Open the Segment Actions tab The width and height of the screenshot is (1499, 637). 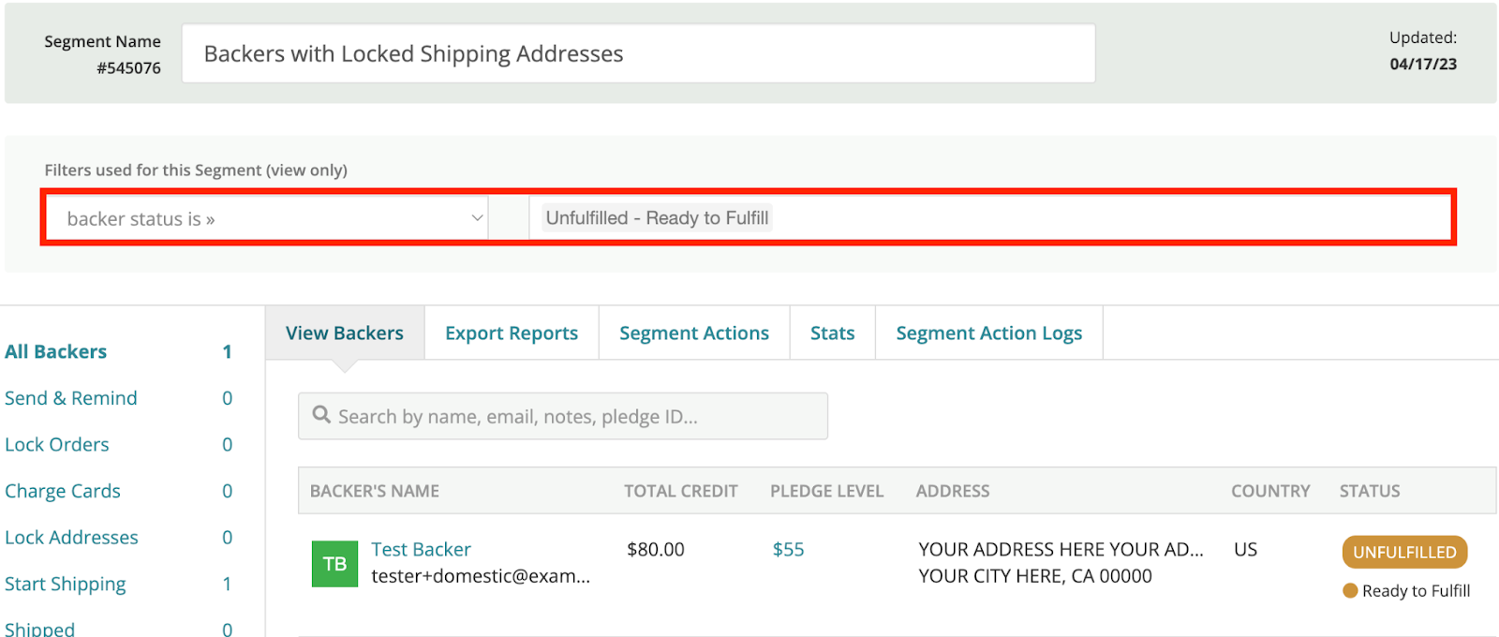click(694, 333)
